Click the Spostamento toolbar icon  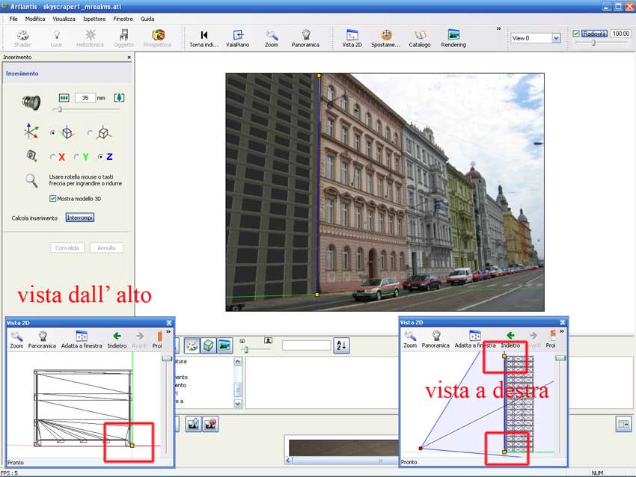point(386,37)
